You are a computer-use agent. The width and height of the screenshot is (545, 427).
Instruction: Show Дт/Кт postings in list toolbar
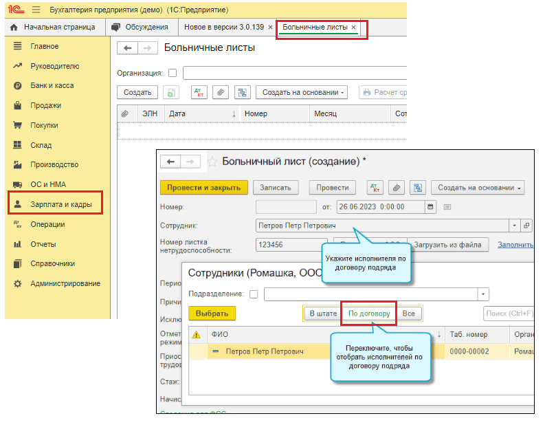199,93
